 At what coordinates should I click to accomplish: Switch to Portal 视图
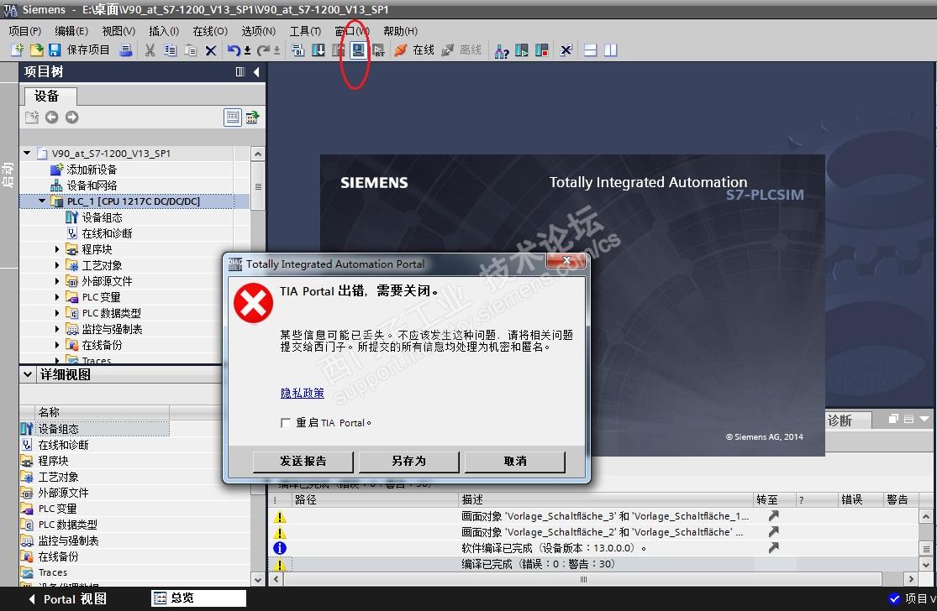pyautogui.click(x=67, y=599)
